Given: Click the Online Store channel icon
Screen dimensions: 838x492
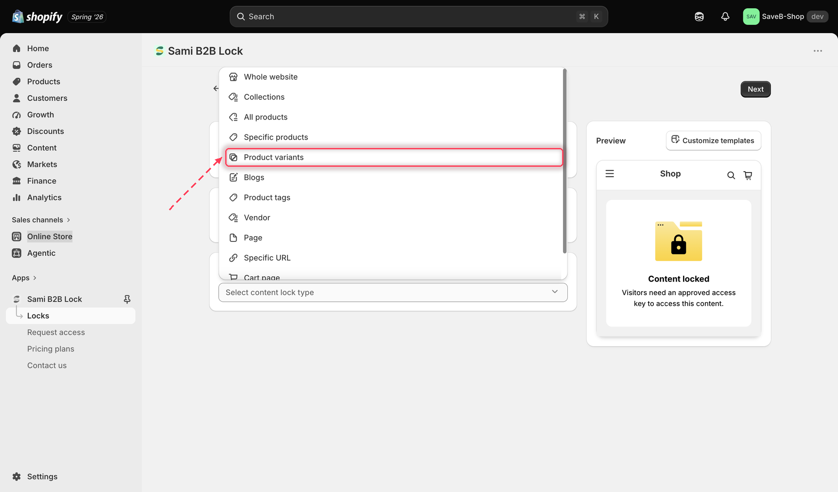Looking at the screenshot, I should (17, 237).
